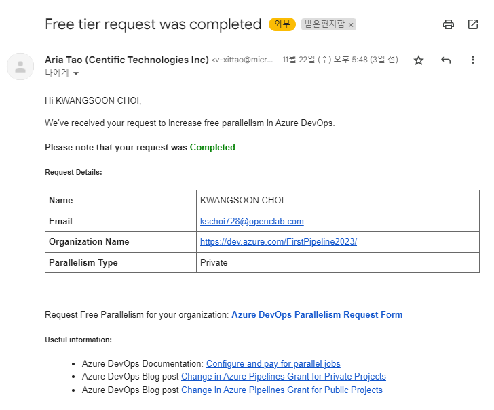The height and width of the screenshot is (410, 494).
Task: Open the kschoi728@openclab.com email link
Action: (252, 221)
